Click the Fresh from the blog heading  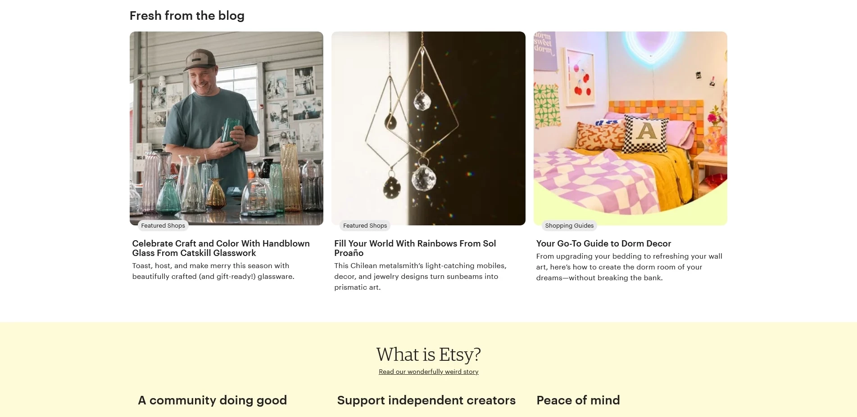point(187,15)
